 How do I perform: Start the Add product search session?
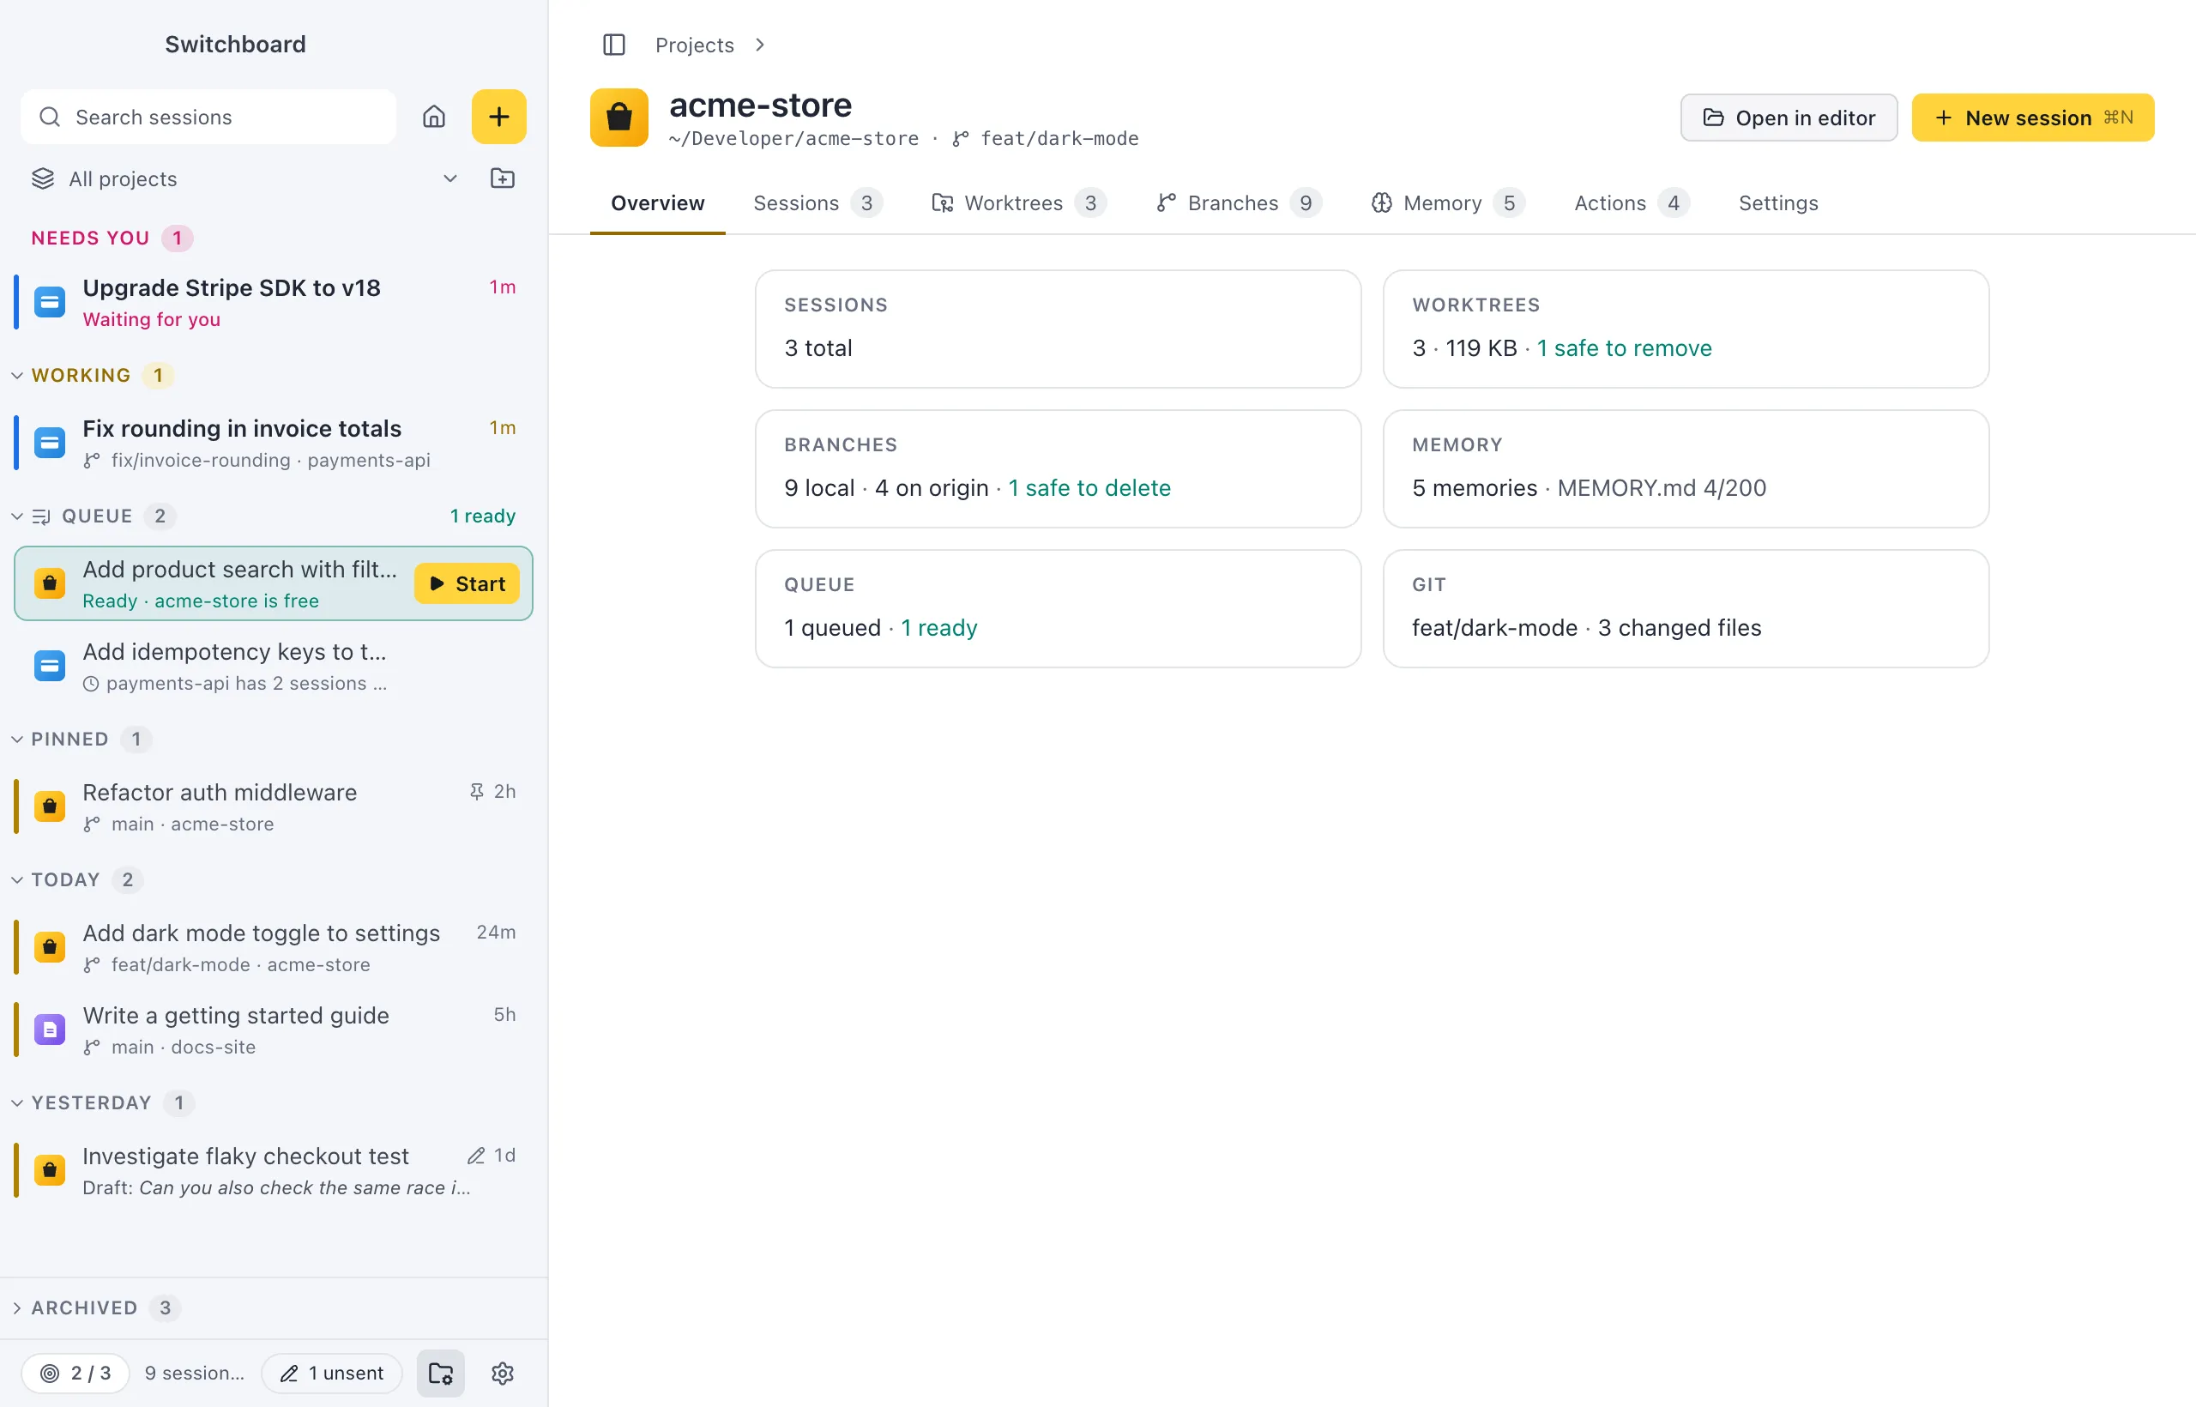click(467, 583)
